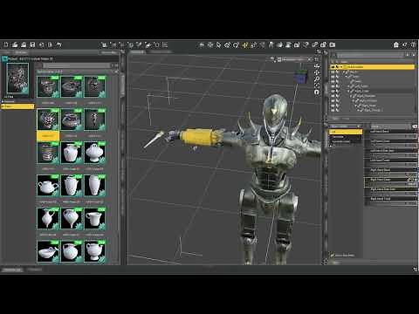Click the search field above the content thumbnails
The image size is (419, 314).
[77, 65]
